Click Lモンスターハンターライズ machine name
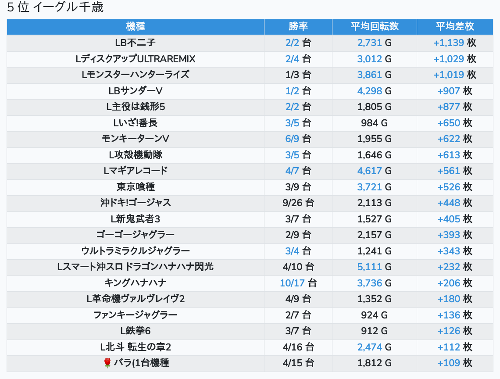Screen dimensions: 500x379 tap(135, 75)
